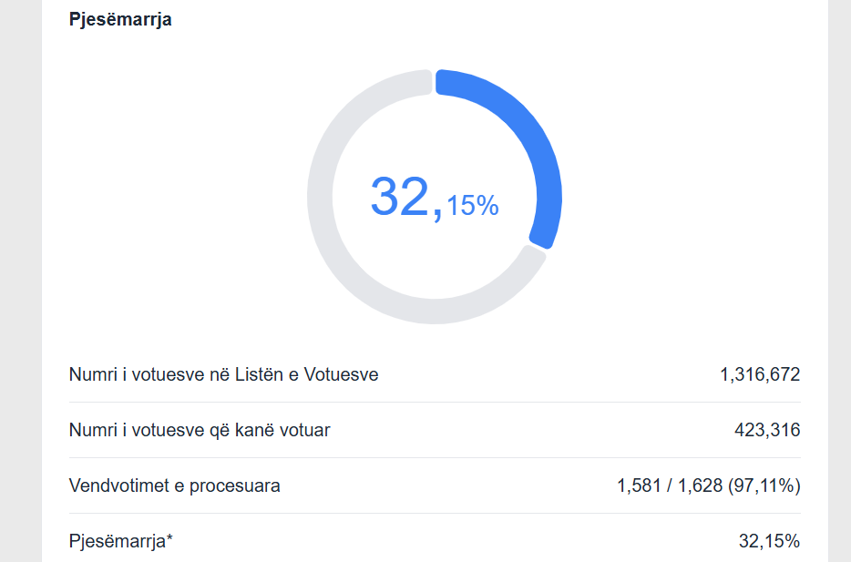Click the left grey page margin
The width and height of the screenshot is (851, 562).
pos(20,273)
